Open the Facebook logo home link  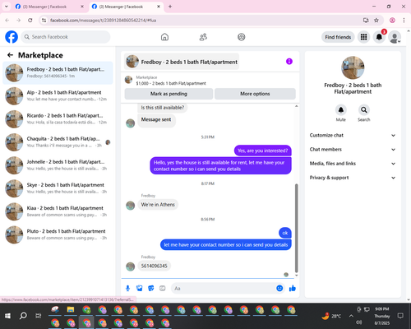pyautogui.click(x=12, y=37)
